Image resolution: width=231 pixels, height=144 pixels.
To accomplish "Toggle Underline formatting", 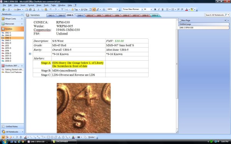I will click(162, 9).
